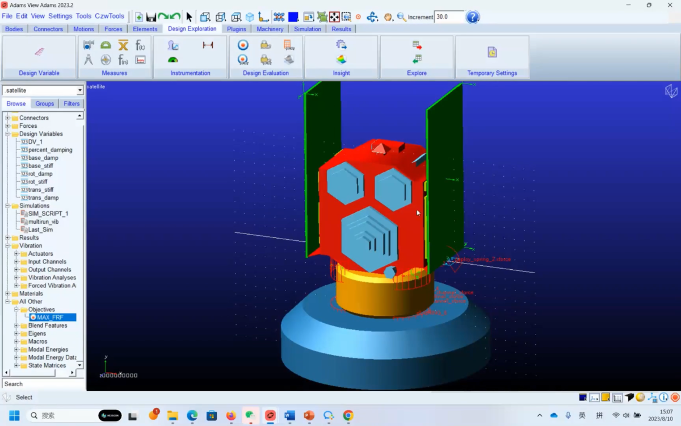Expand the Connectors tree folder
The height and width of the screenshot is (426, 681).
7,118
